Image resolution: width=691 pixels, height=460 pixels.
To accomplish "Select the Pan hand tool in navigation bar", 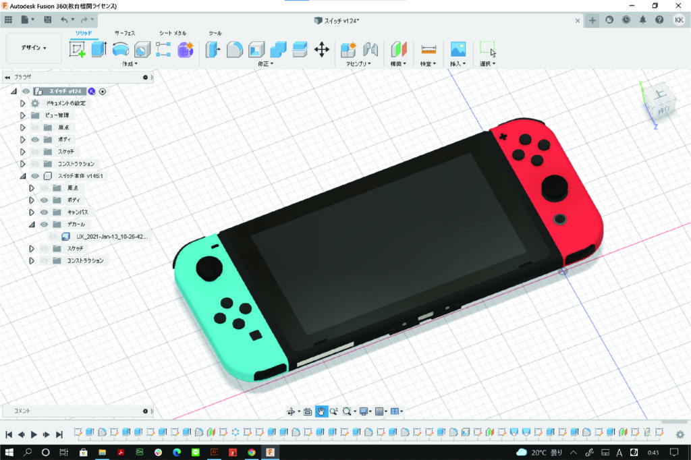I will (321, 411).
